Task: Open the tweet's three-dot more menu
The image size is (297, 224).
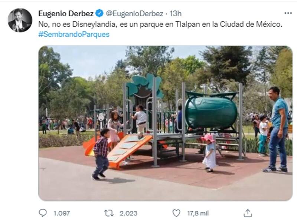Action: click(288, 13)
